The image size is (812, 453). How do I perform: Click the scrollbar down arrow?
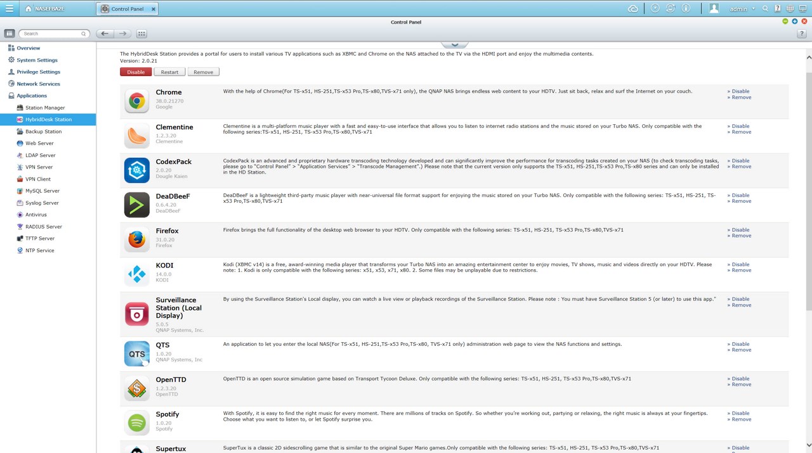point(808,446)
